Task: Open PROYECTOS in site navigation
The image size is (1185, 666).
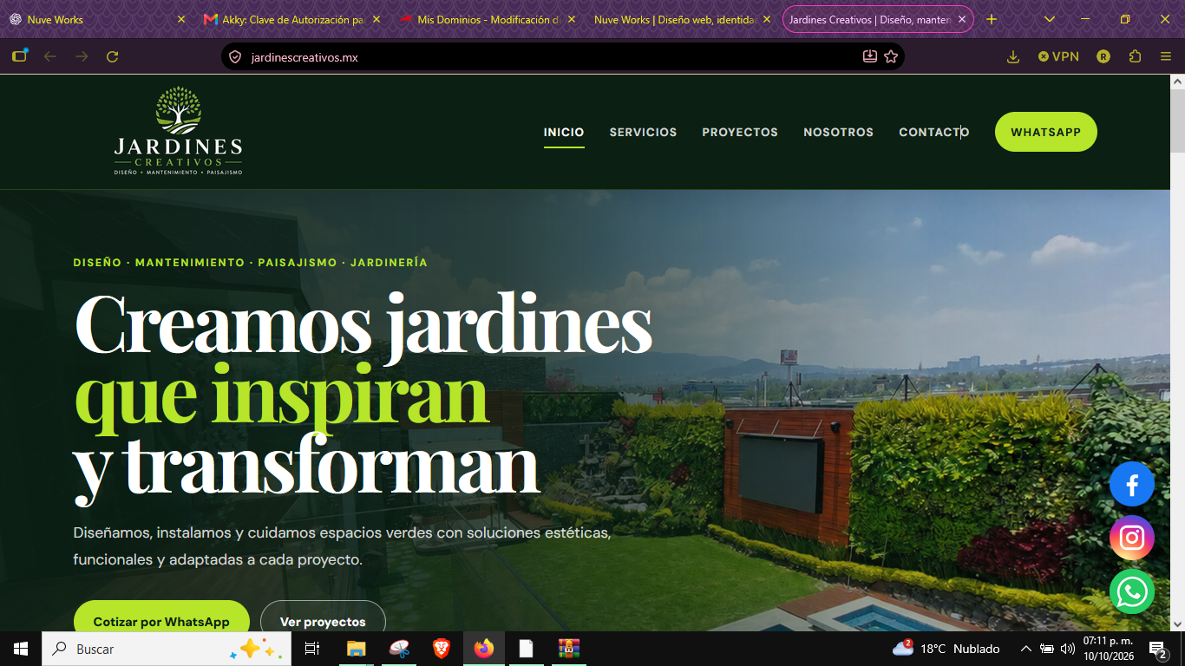Action: pos(740,132)
